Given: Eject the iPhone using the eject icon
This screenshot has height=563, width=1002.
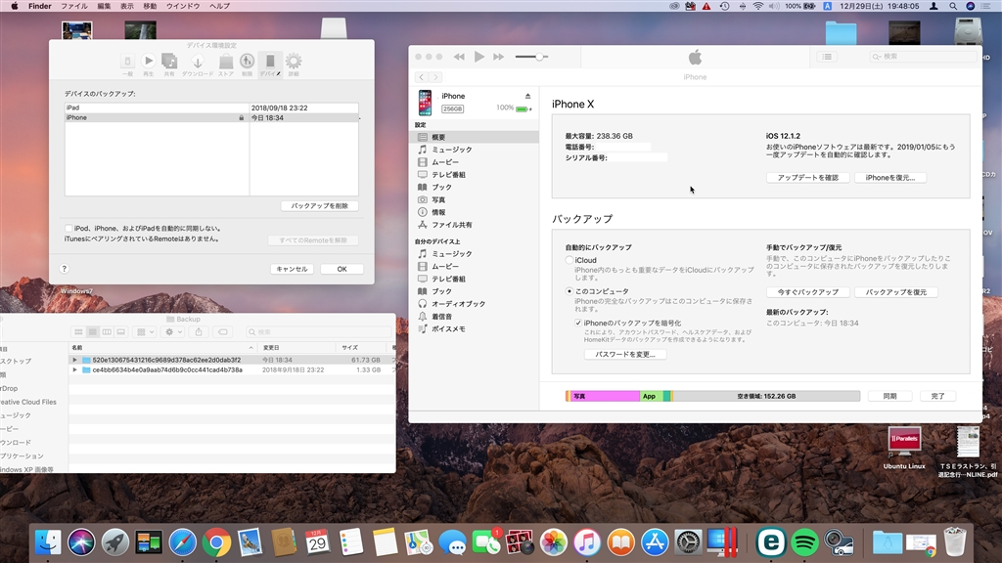Looking at the screenshot, I should pyautogui.click(x=527, y=96).
